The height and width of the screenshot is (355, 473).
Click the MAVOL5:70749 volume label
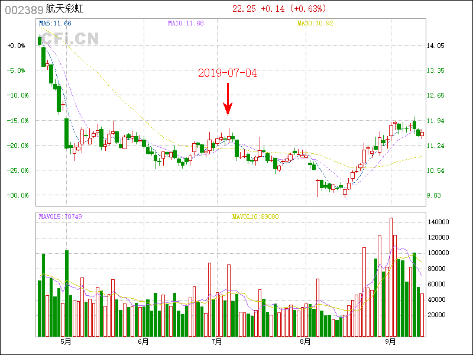point(60,217)
